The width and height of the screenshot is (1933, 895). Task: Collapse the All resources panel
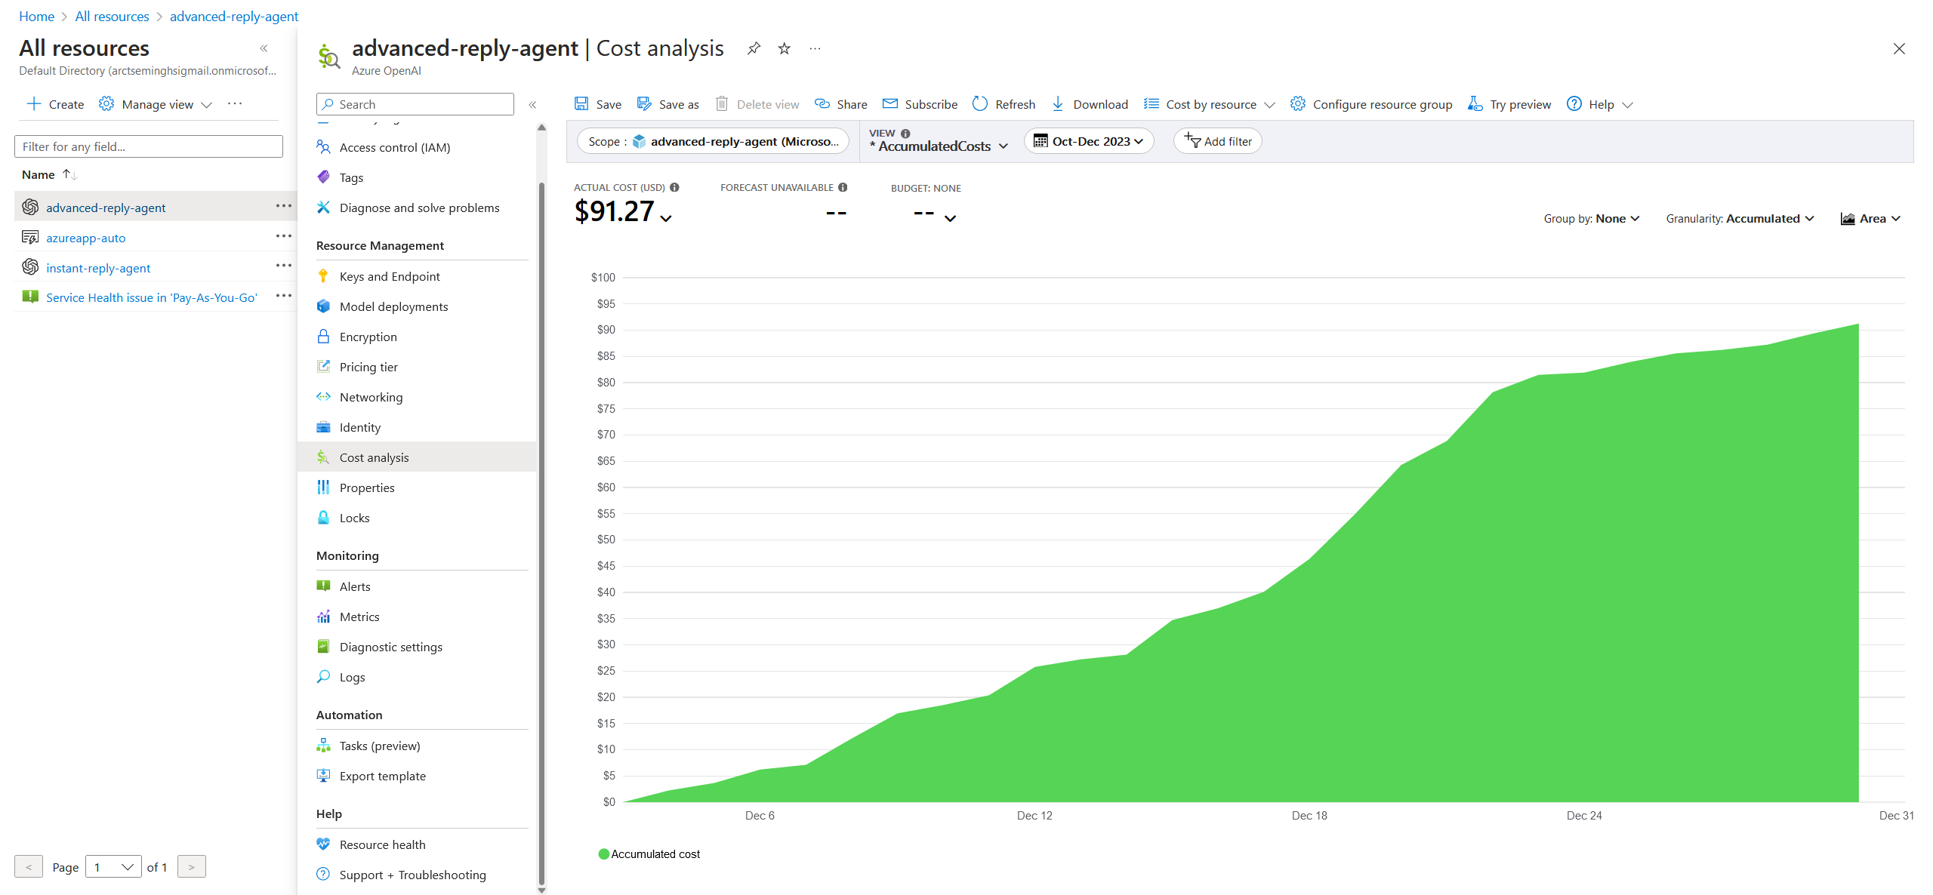[x=264, y=48]
